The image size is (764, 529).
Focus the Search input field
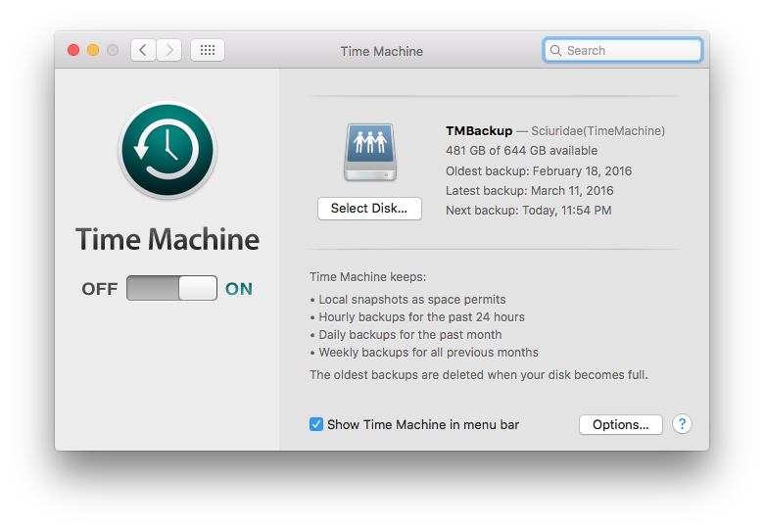tap(623, 50)
